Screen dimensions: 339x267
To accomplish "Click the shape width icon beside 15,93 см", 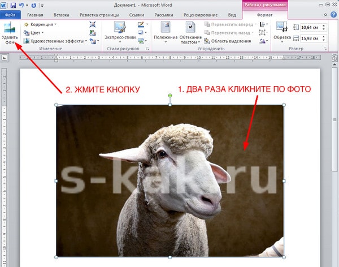I will tap(296, 38).
